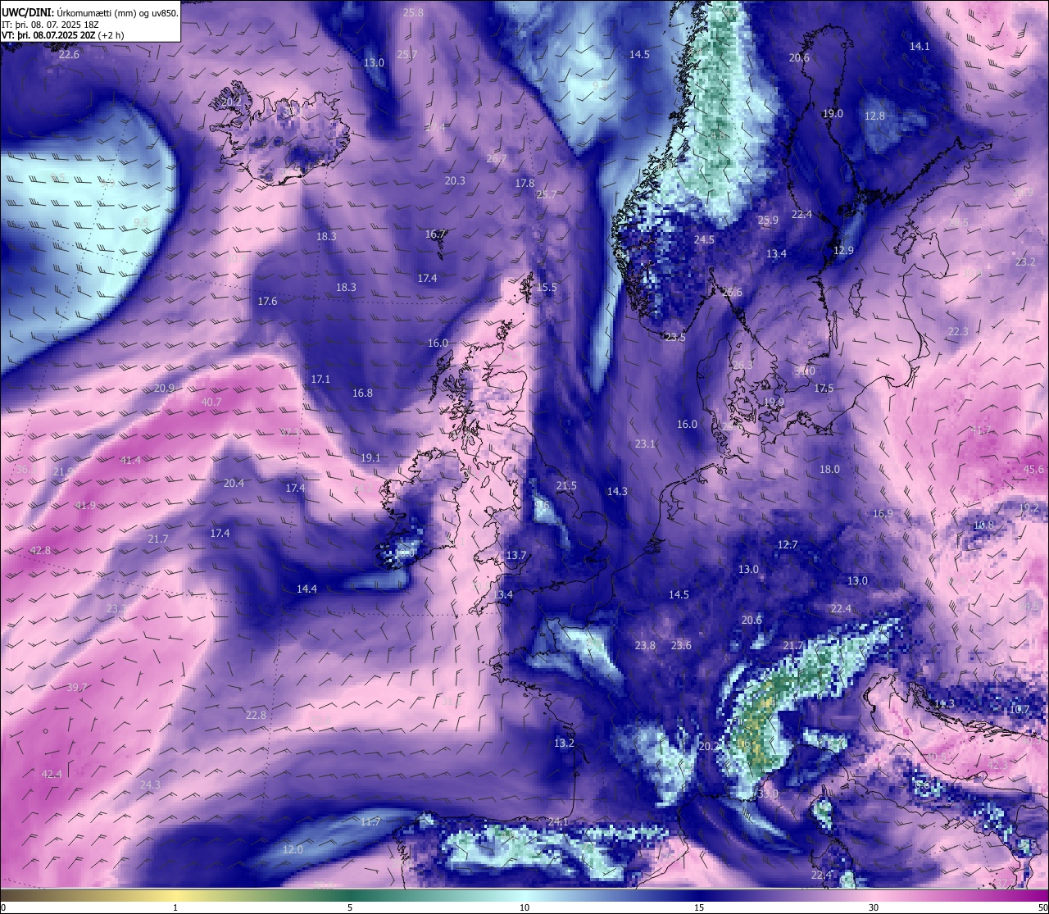Click the 17.6 value in the Atlantic

267,302
